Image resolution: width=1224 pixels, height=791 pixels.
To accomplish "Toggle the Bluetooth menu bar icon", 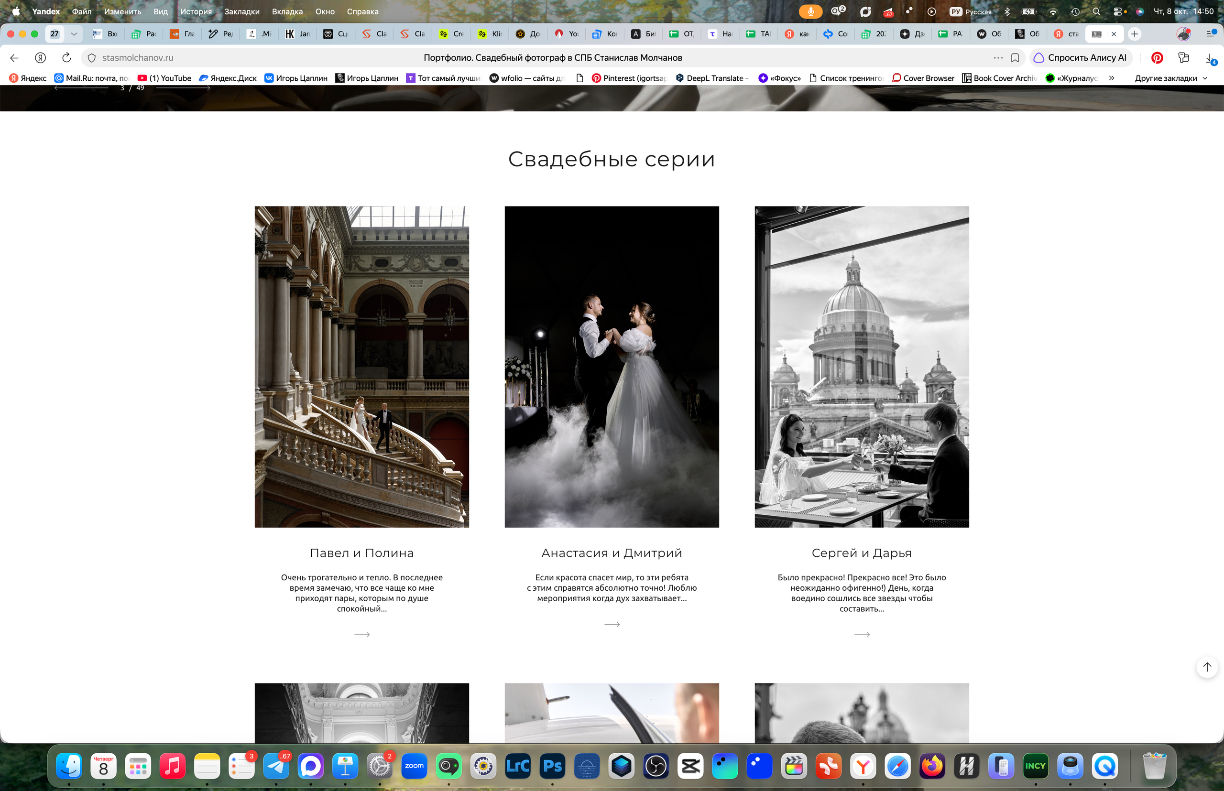I will point(1007,11).
